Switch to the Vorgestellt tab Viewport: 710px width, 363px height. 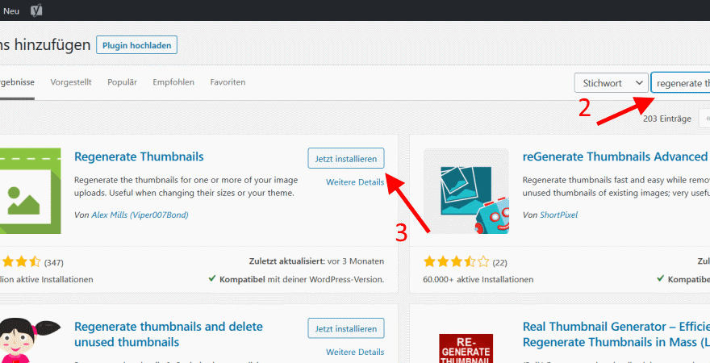[x=71, y=82]
